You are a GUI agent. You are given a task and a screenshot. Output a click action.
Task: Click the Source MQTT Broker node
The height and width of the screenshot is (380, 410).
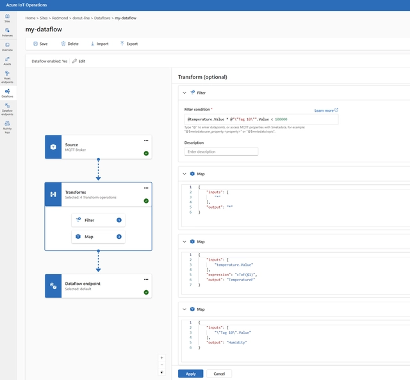point(98,147)
